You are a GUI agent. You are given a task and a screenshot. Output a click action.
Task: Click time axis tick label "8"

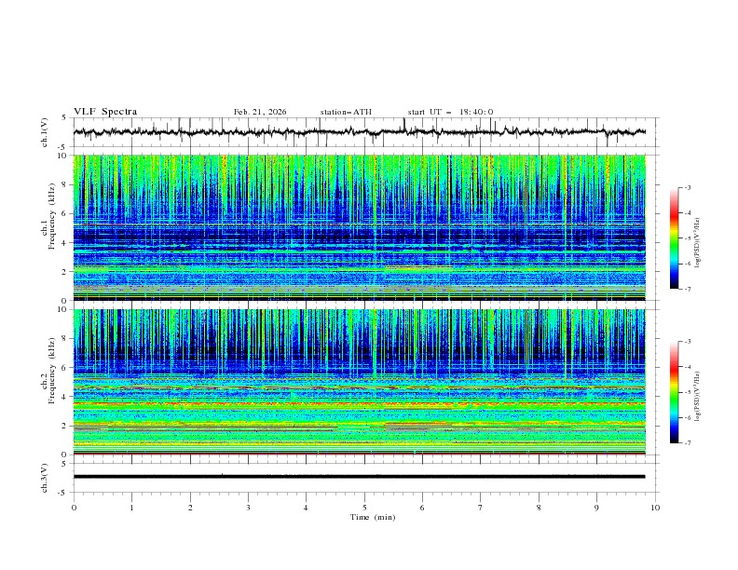[539, 508]
